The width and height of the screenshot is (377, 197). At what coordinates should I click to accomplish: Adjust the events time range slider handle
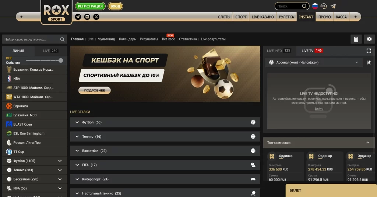click(61, 60)
